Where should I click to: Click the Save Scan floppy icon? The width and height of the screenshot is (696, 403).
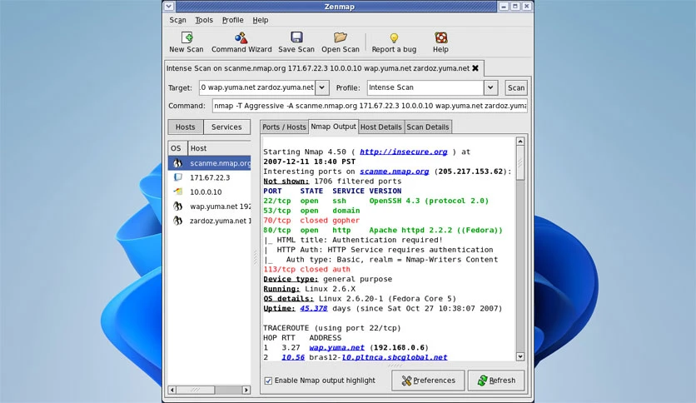point(296,37)
